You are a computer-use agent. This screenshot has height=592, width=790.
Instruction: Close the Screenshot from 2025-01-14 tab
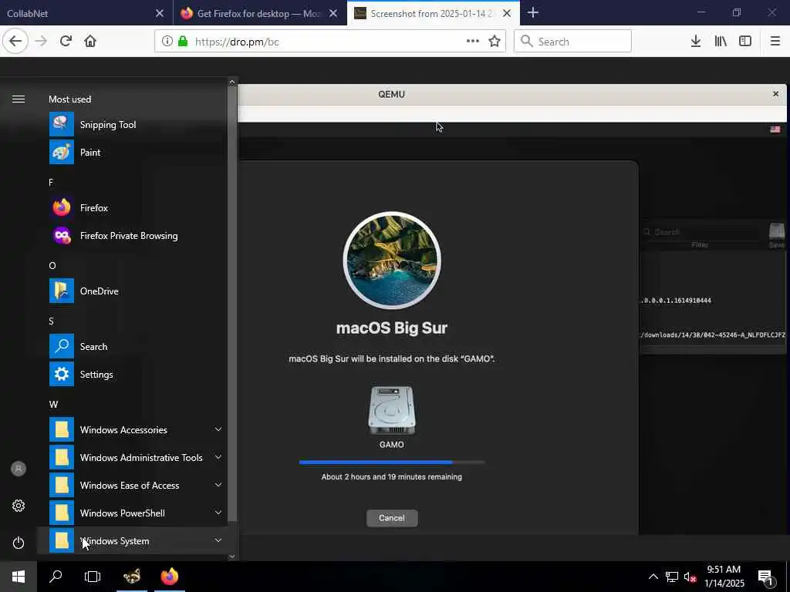pyautogui.click(x=508, y=13)
